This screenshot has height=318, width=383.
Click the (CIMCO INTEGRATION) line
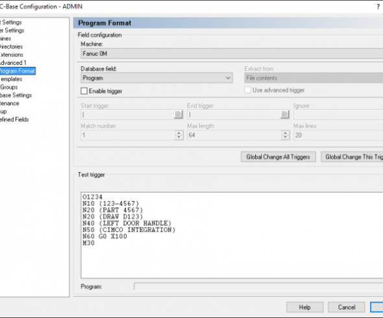[129, 230]
